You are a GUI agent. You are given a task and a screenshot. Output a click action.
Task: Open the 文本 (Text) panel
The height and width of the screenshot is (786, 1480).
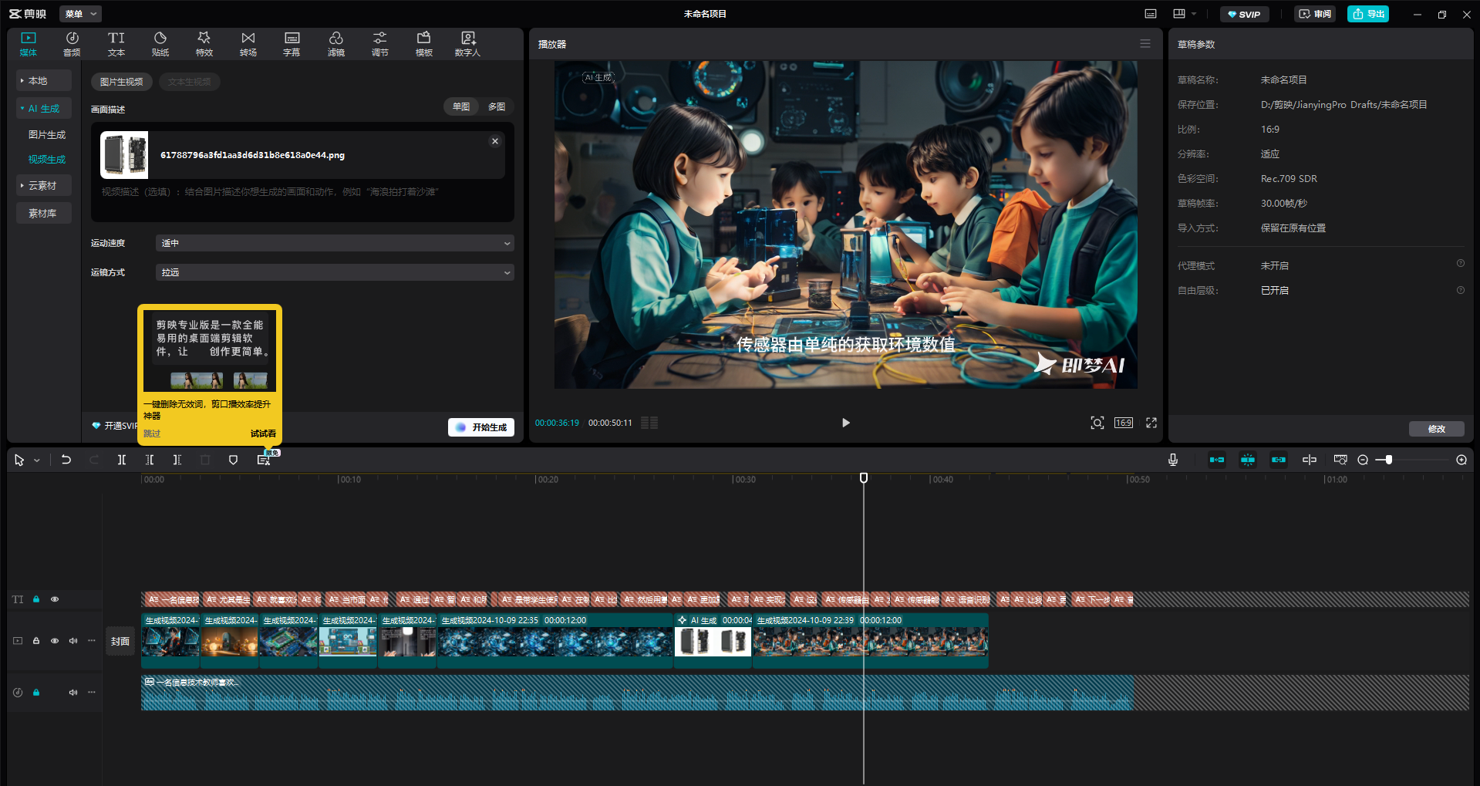pos(116,44)
